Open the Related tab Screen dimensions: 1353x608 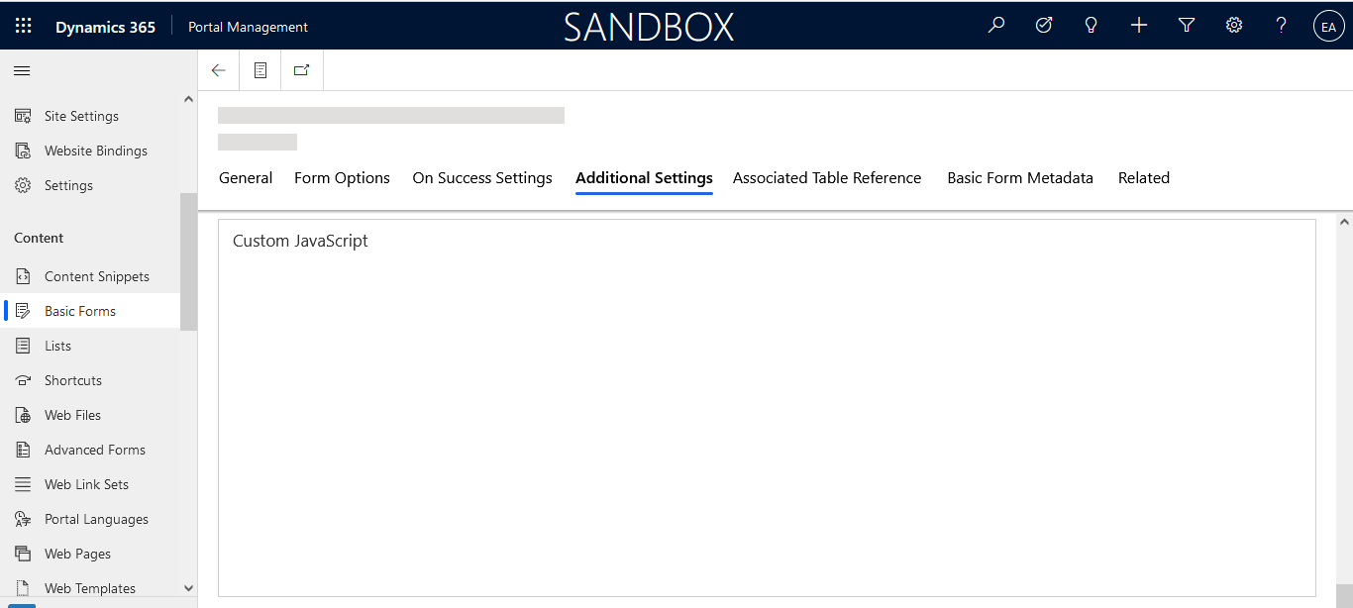click(x=1144, y=178)
